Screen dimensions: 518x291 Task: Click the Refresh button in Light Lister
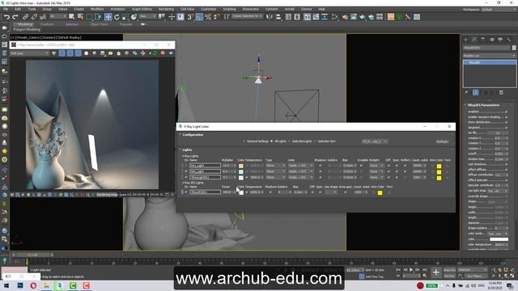443,141
